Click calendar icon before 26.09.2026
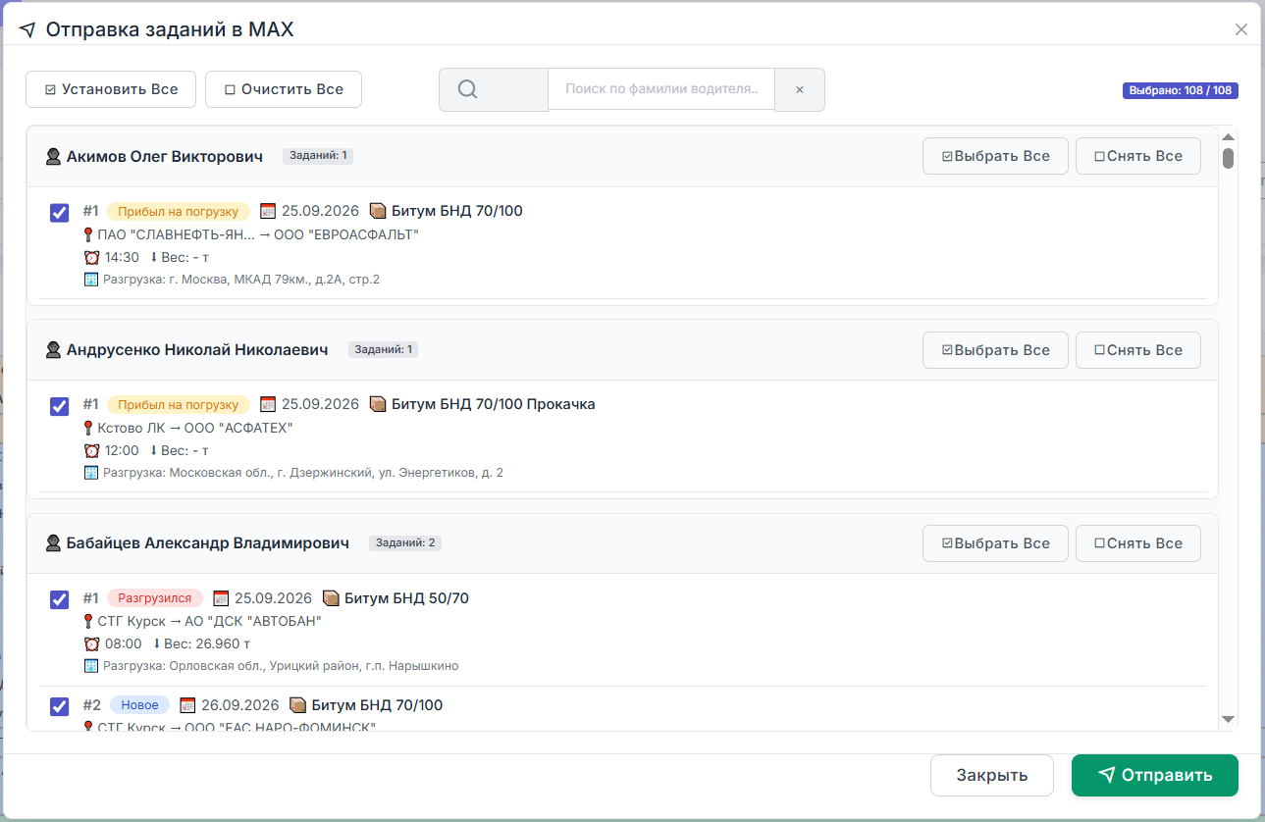Image resolution: width=1265 pixels, height=822 pixels. pyautogui.click(x=187, y=705)
